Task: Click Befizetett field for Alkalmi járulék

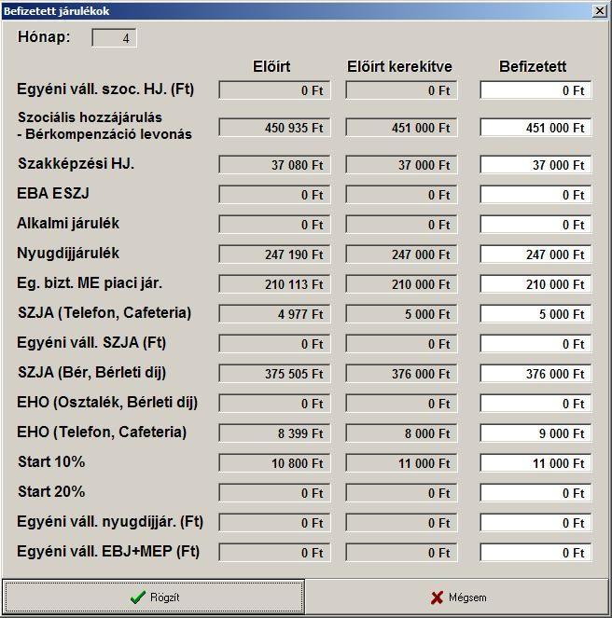Action: 535,225
